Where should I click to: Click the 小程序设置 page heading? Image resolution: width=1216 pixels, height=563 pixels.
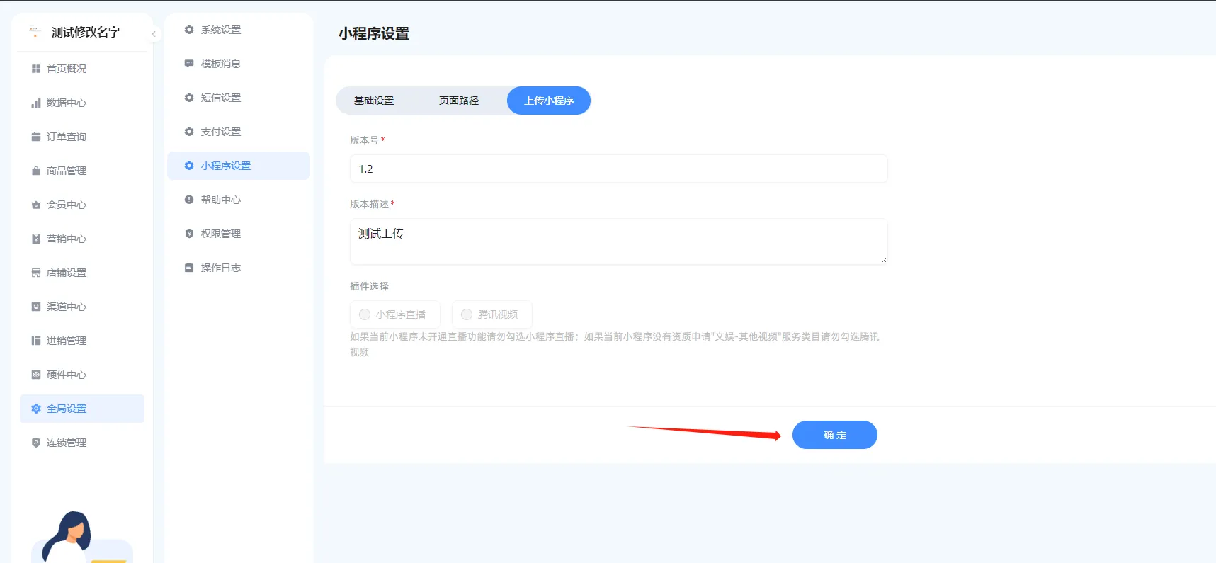pyautogui.click(x=374, y=33)
